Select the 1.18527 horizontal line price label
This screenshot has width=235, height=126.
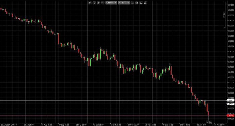pyautogui.click(x=231, y=100)
